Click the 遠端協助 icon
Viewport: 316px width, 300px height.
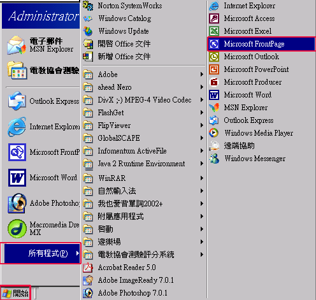[214, 146]
